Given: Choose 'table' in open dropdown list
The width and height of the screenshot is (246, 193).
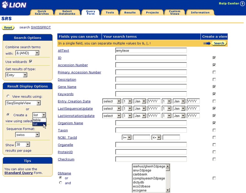Looking at the screenshot, I should click(x=39, y=120).
